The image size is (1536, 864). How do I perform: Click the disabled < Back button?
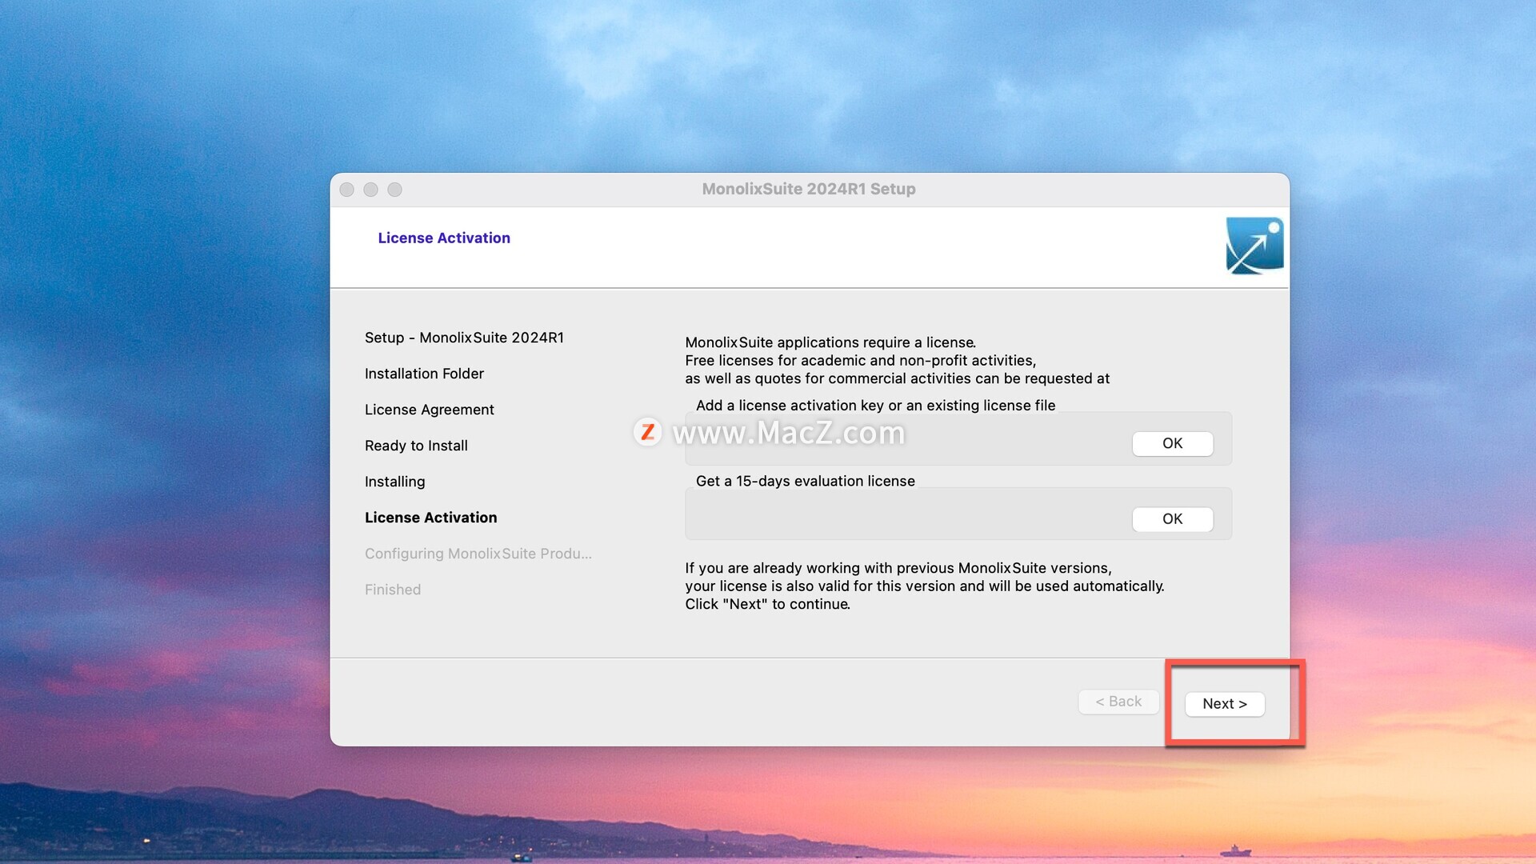coord(1118,702)
